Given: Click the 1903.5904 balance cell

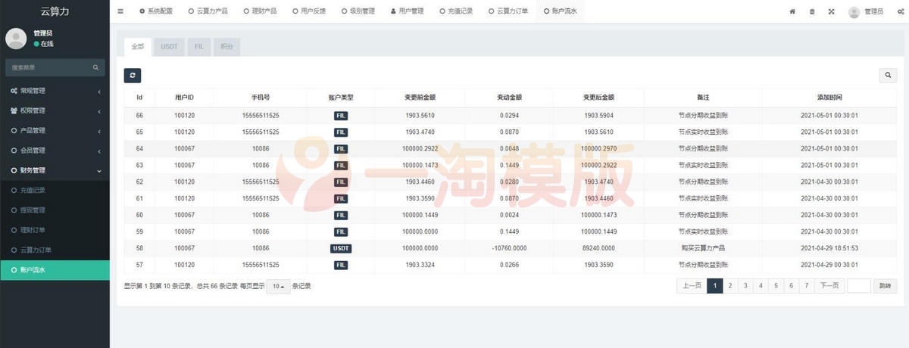Looking at the screenshot, I should click(x=598, y=116).
